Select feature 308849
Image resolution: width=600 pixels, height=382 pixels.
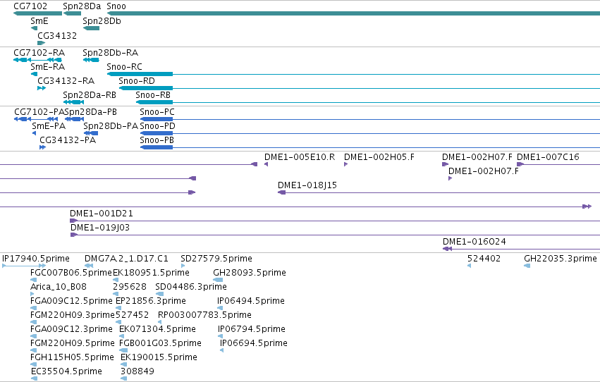click(123, 379)
